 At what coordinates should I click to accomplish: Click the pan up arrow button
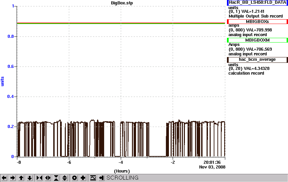tap(21, 178)
